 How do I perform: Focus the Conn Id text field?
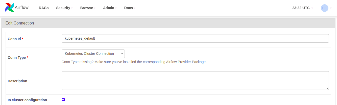[195, 38]
